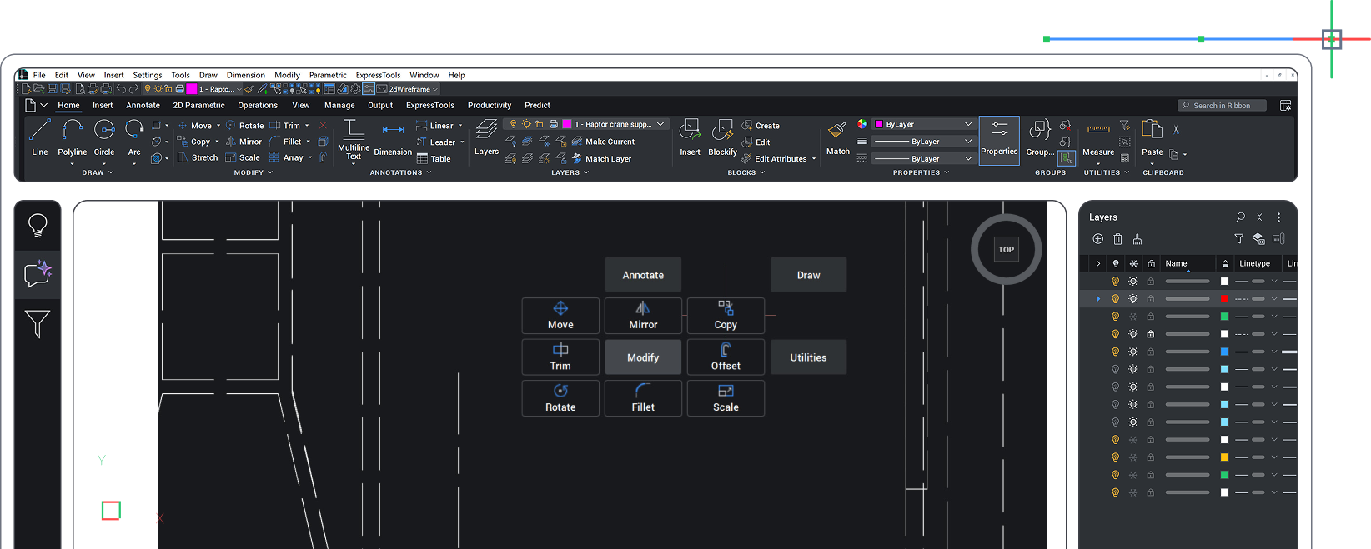This screenshot has height=549, width=1371.
Task: Choose Offset in the quad menu
Action: [726, 357]
